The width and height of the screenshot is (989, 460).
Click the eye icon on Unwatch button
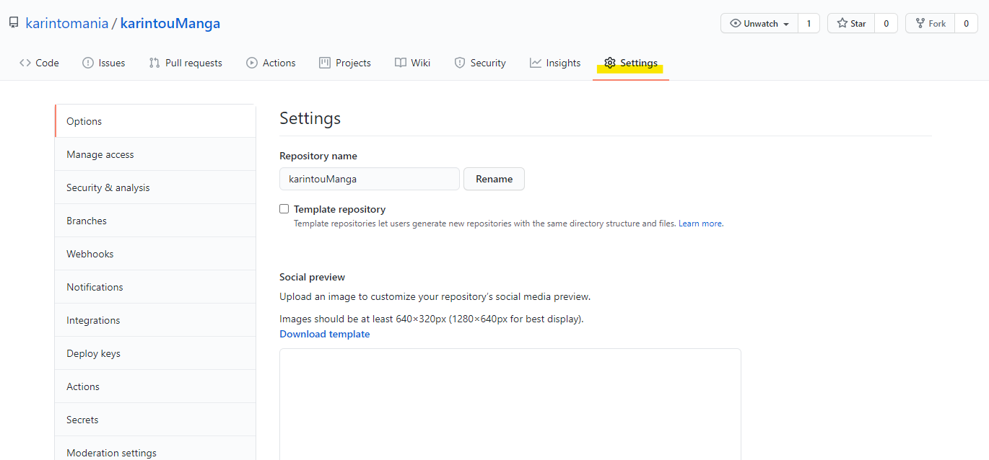pyautogui.click(x=736, y=24)
